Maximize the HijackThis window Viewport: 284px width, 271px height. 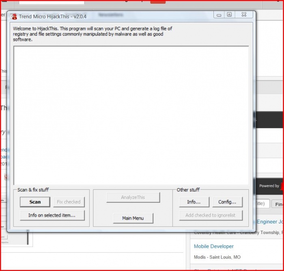pyautogui.click(x=230, y=15)
